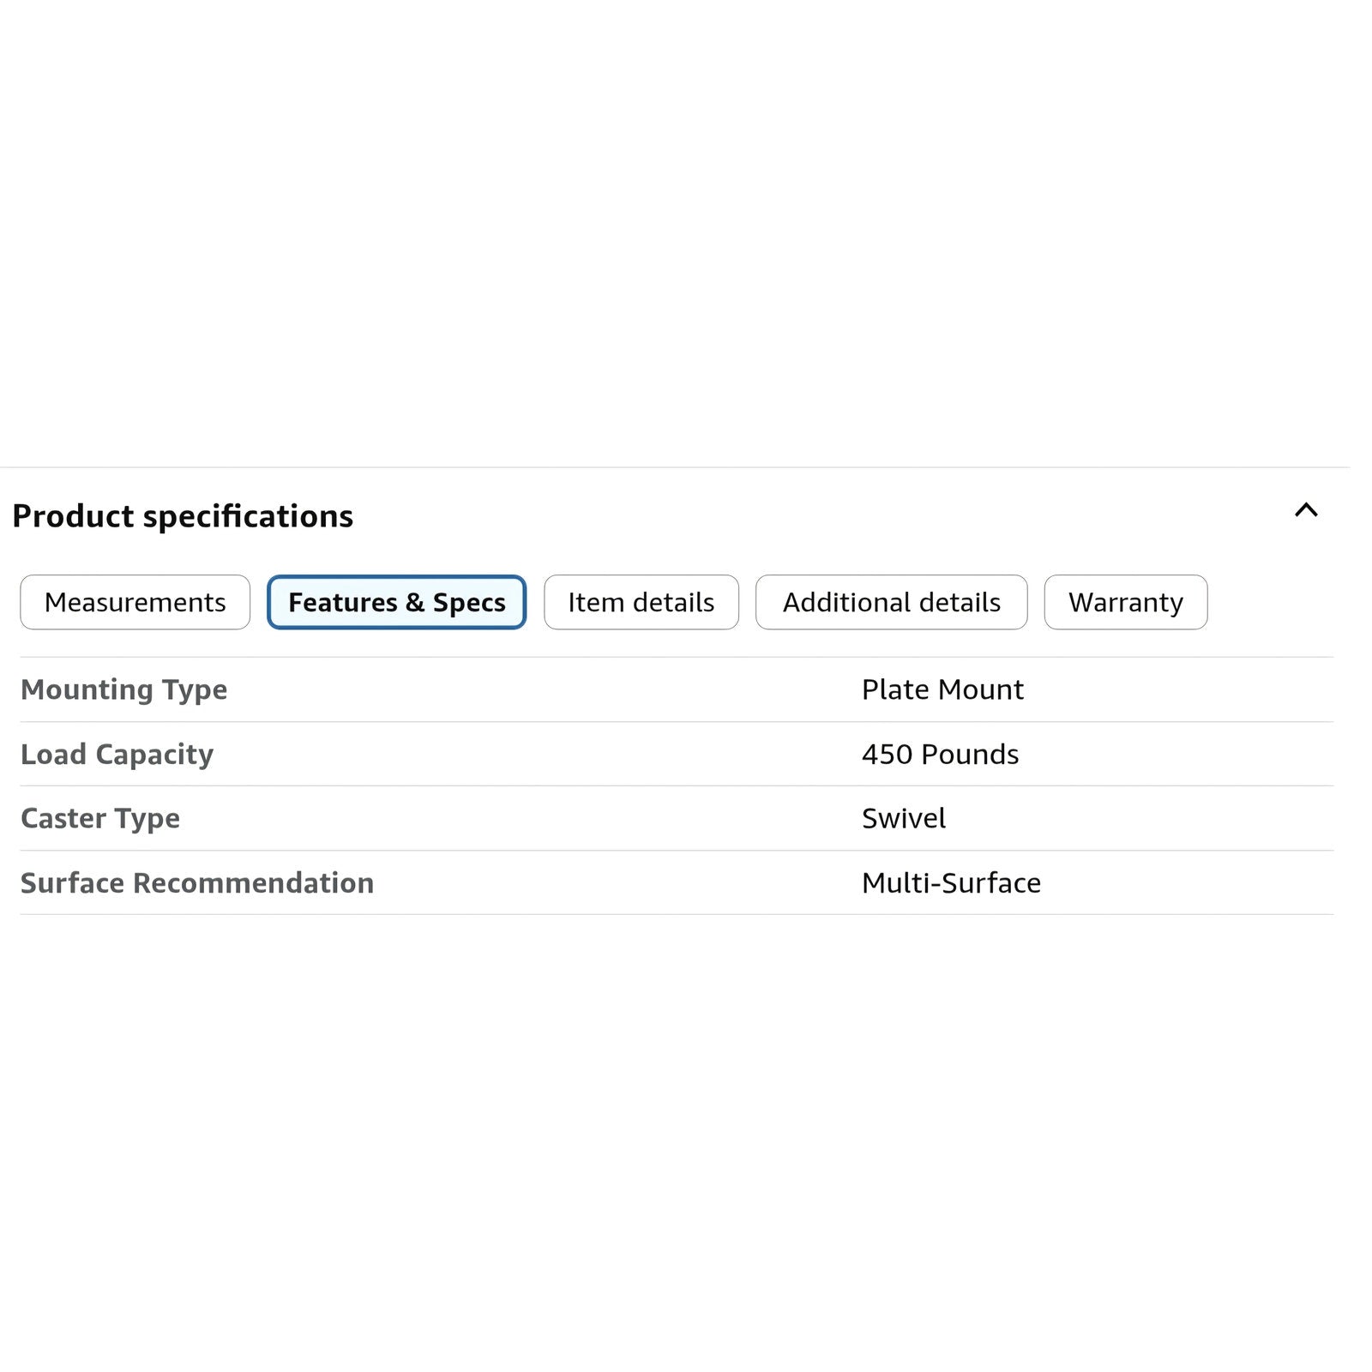This screenshot has width=1372, height=1372.
Task: Click the word Mount after Plate
Action: [x=981, y=689]
